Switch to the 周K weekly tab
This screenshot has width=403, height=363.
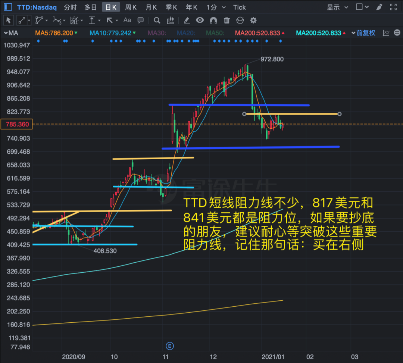(x=131, y=7)
